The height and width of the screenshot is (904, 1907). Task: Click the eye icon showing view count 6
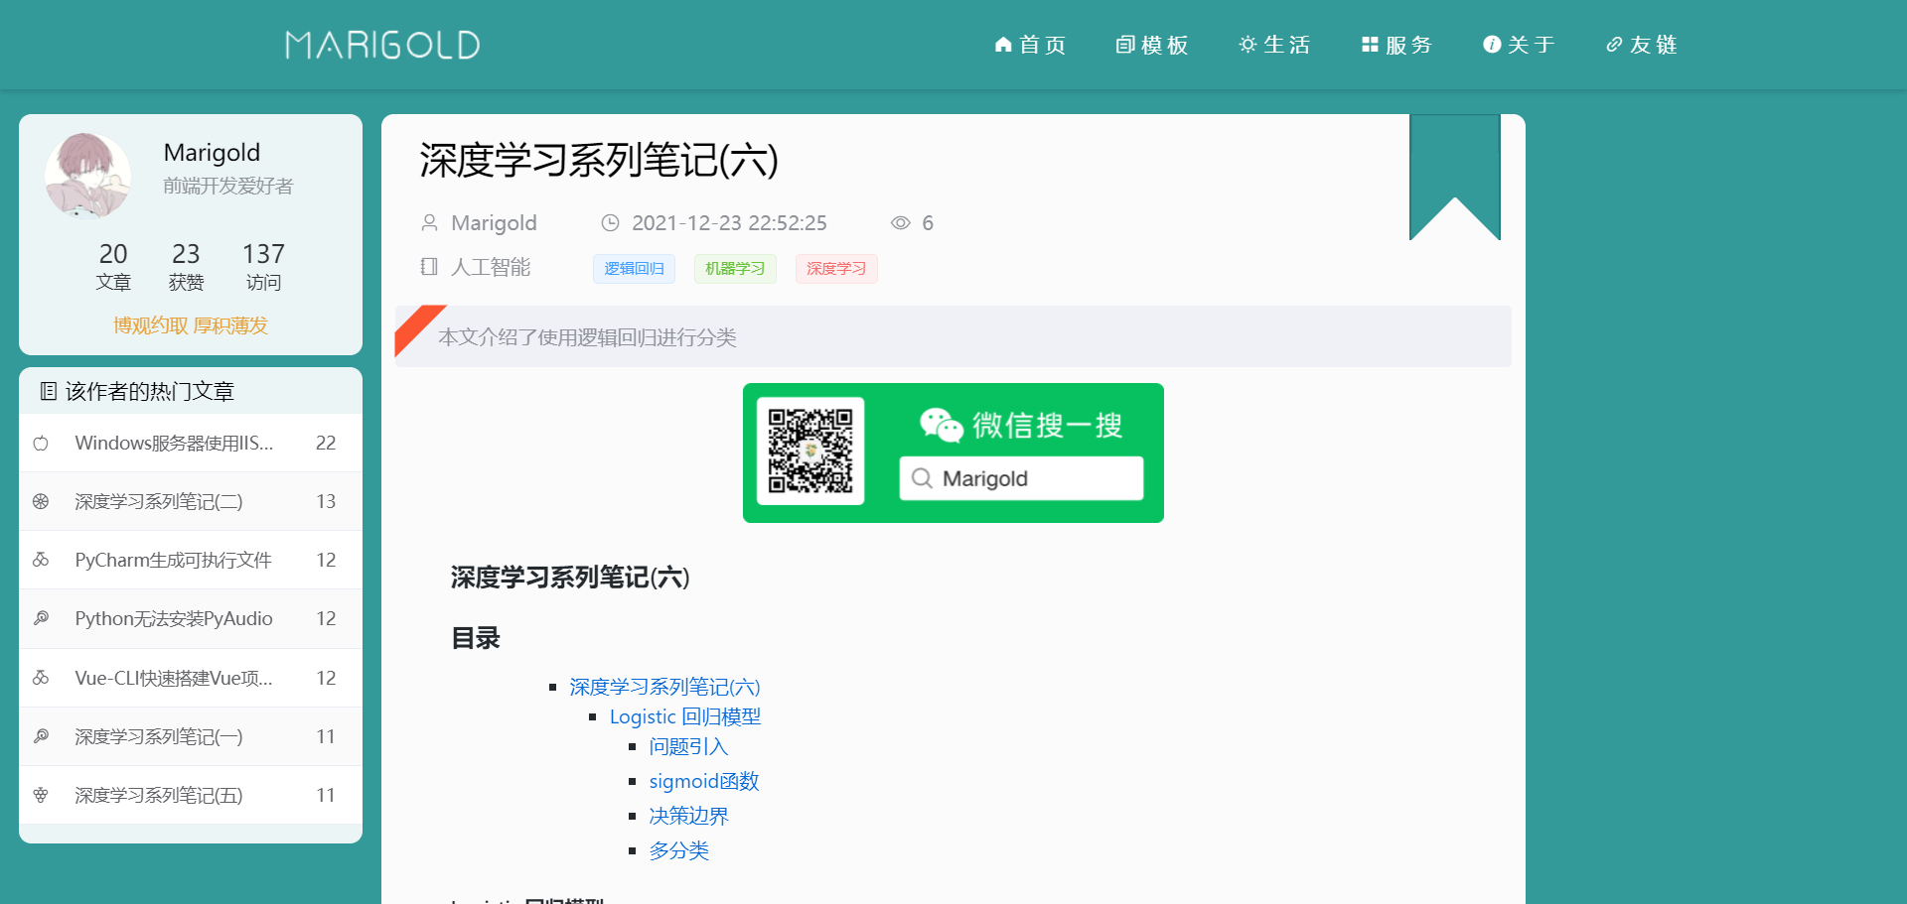point(900,222)
